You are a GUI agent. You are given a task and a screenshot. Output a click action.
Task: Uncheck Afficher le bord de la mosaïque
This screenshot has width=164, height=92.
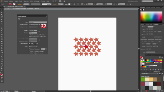(x=29, y=51)
